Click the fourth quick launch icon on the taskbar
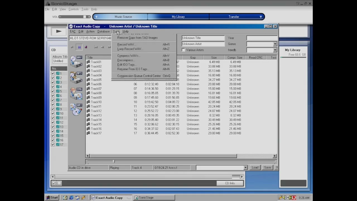This screenshot has width=357, height=201. tap(83, 198)
